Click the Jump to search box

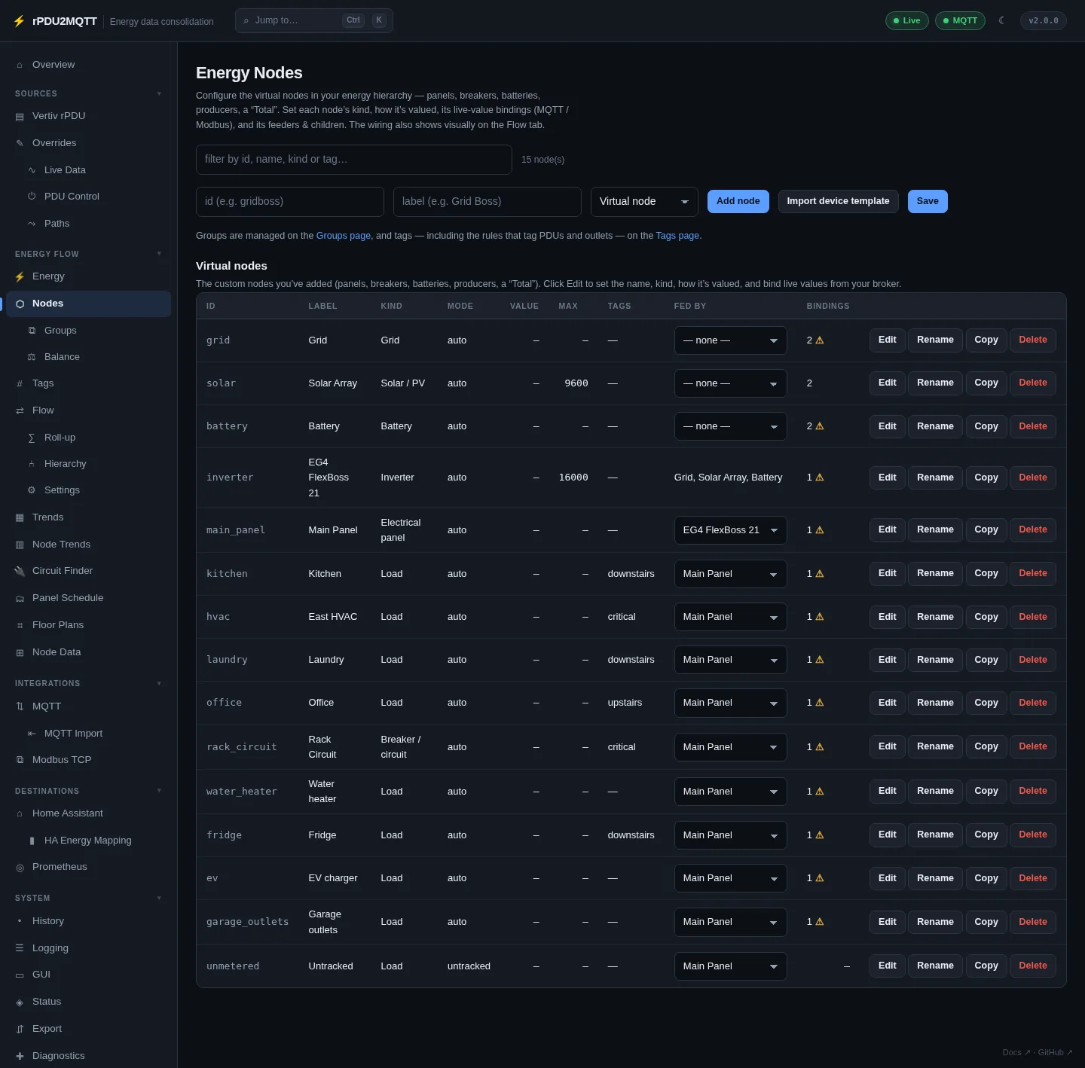pos(314,20)
